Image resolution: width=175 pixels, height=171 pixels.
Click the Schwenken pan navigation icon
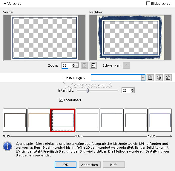[126, 65]
